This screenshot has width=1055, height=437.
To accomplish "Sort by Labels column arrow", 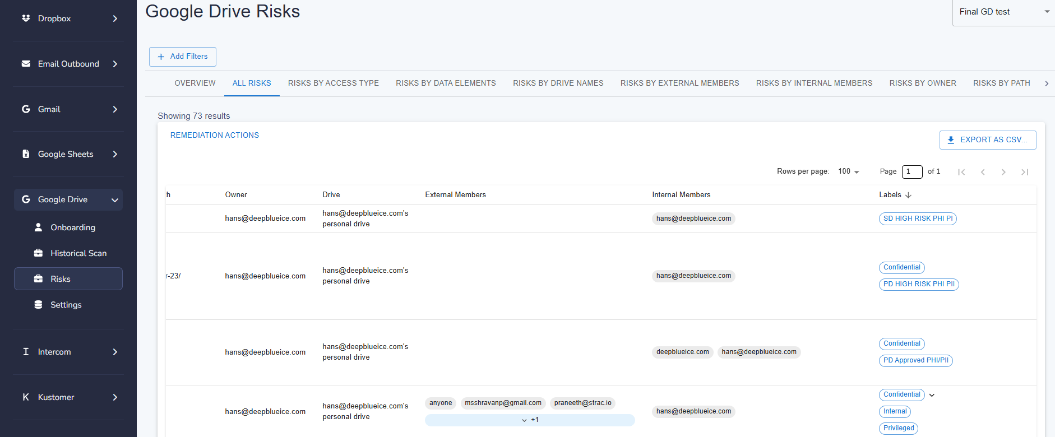I will tap(908, 195).
